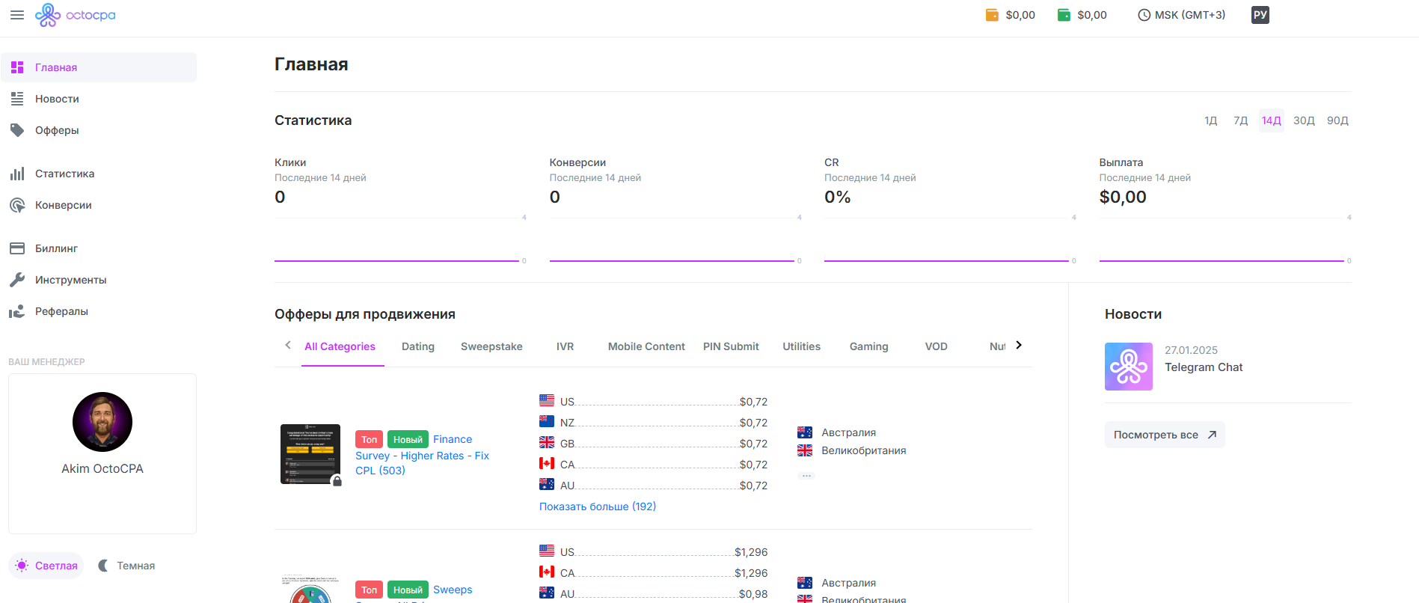The width and height of the screenshot is (1419, 603).
Task: Select the 7Д statistics period
Action: 1241,120
